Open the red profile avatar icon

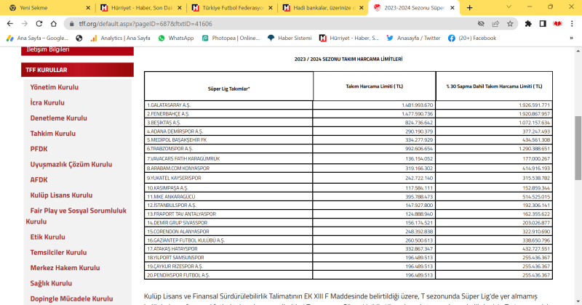click(557, 24)
